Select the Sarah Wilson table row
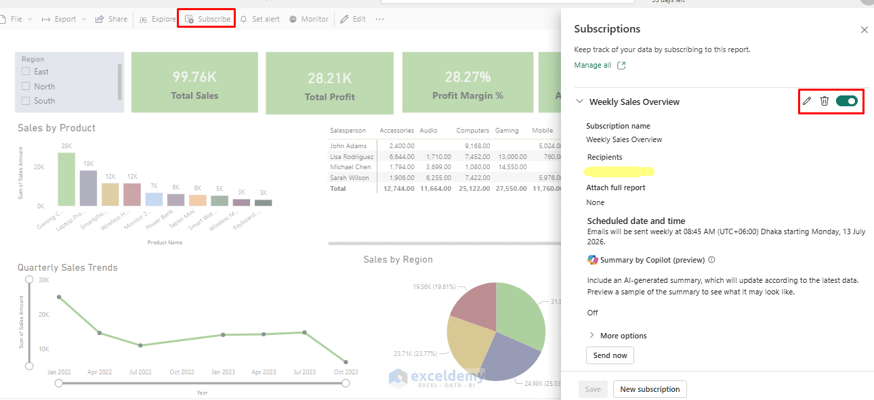The width and height of the screenshot is (874, 400). click(445, 177)
